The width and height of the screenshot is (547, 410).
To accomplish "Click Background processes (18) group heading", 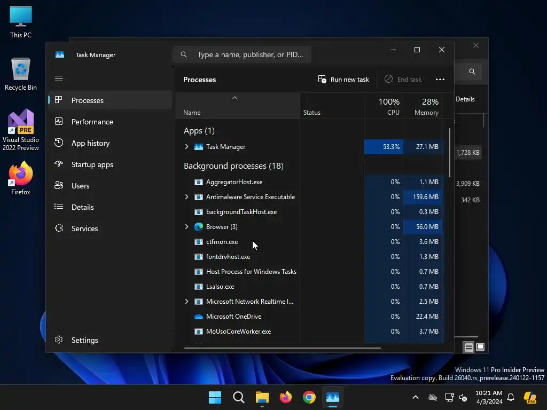I will (234, 166).
